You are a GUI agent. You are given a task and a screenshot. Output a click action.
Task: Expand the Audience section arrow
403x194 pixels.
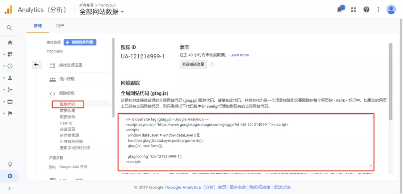[x=4, y=78]
